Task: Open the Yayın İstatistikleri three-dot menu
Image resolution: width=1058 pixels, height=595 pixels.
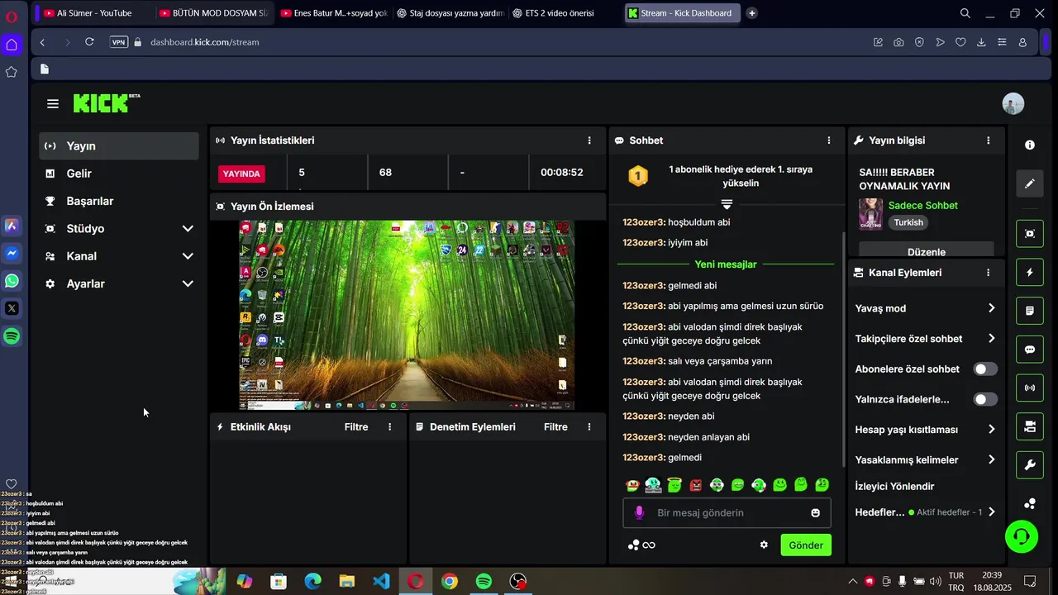Action: (x=589, y=140)
